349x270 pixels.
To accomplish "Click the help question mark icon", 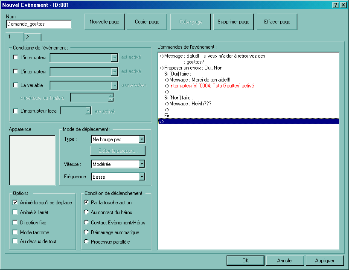I will point(336,5).
